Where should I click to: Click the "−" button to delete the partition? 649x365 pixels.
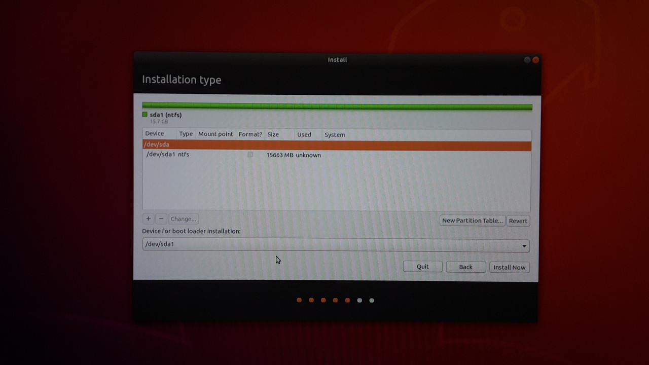click(161, 218)
